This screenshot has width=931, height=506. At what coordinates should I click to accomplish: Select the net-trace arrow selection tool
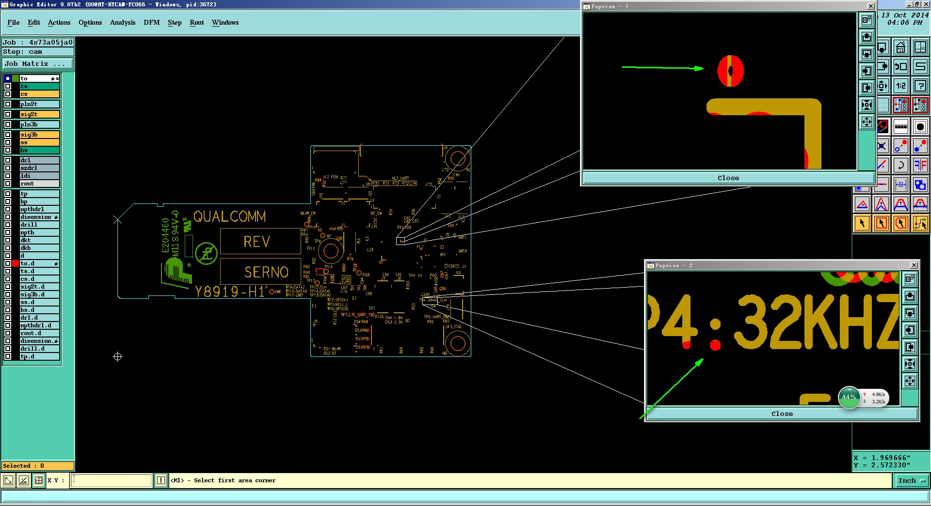pyautogui.click(x=920, y=223)
